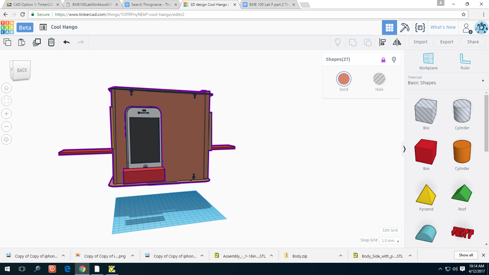Click the Mirror tool icon

(x=397, y=42)
